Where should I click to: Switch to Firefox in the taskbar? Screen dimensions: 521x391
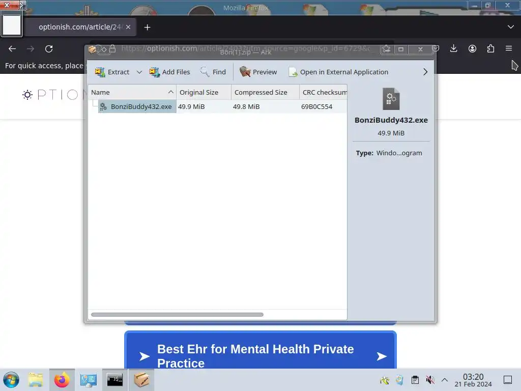[x=62, y=380]
